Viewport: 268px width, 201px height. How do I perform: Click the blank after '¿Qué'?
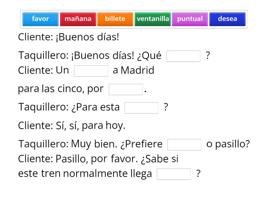(183, 56)
